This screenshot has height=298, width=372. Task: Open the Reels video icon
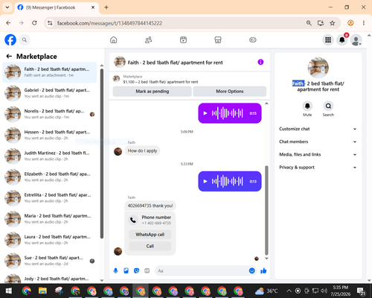(x=183, y=39)
